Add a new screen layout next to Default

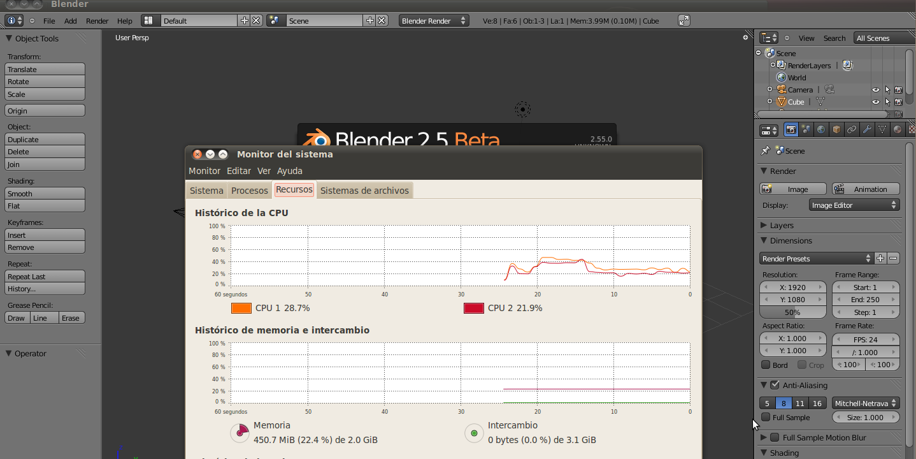tap(244, 20)
